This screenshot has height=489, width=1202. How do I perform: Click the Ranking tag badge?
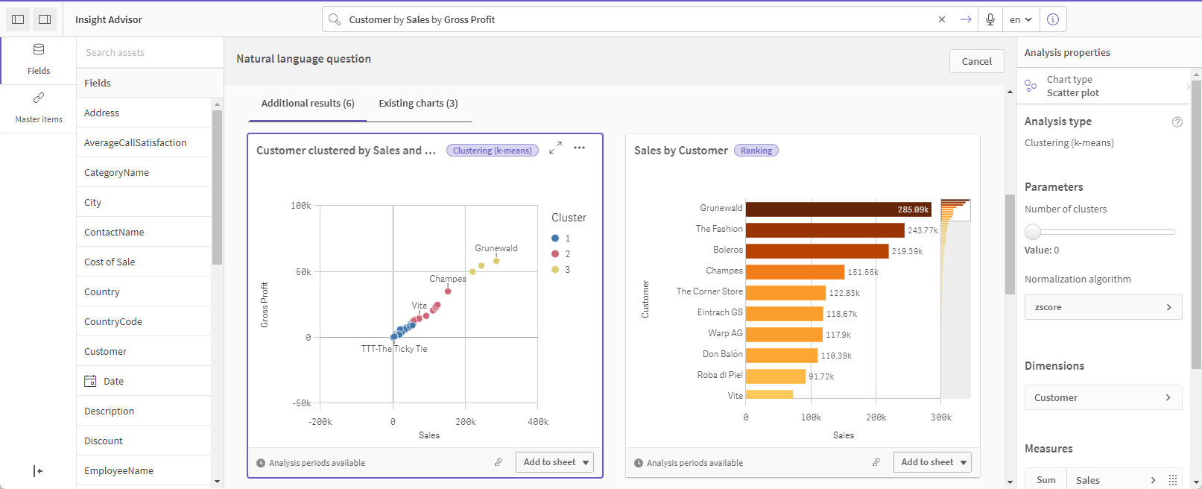(756, 151)
